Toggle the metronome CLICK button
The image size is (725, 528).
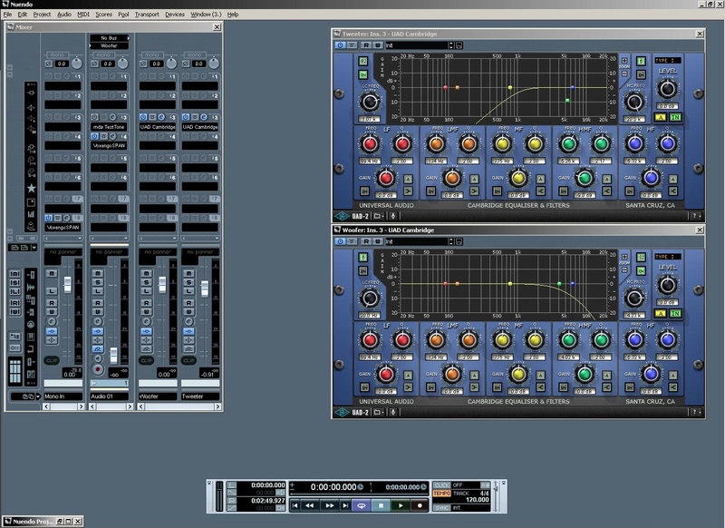click(441, 485)
